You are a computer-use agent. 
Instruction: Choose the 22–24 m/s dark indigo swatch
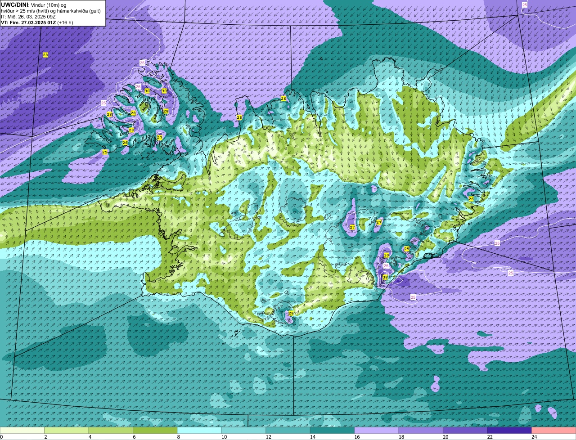coord(509,430)
